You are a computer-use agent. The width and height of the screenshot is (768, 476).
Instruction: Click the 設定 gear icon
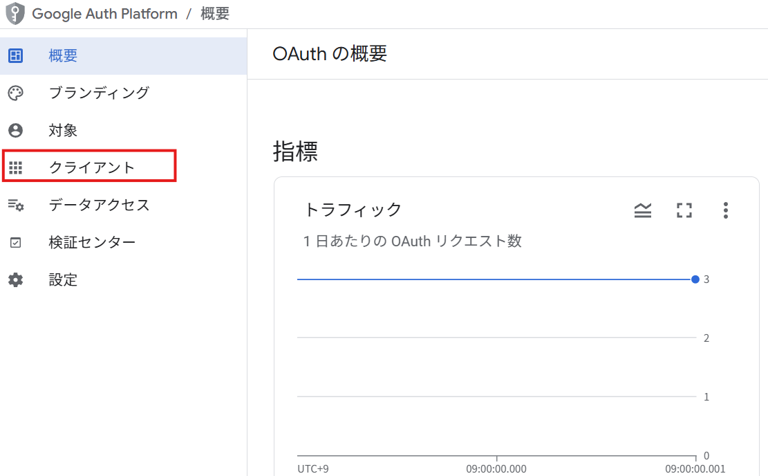pos(16,280)
